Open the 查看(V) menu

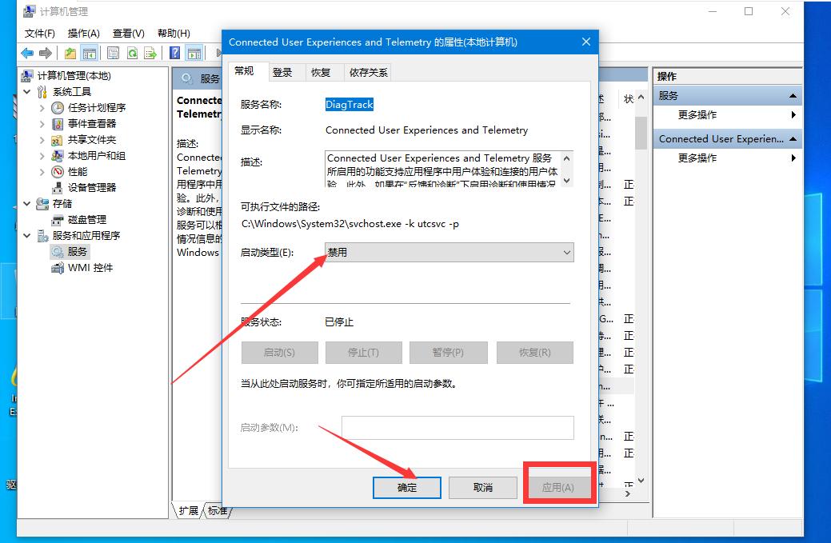(x=127, y=34)
